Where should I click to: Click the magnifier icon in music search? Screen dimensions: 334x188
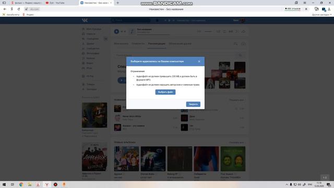tap(240, 55)
